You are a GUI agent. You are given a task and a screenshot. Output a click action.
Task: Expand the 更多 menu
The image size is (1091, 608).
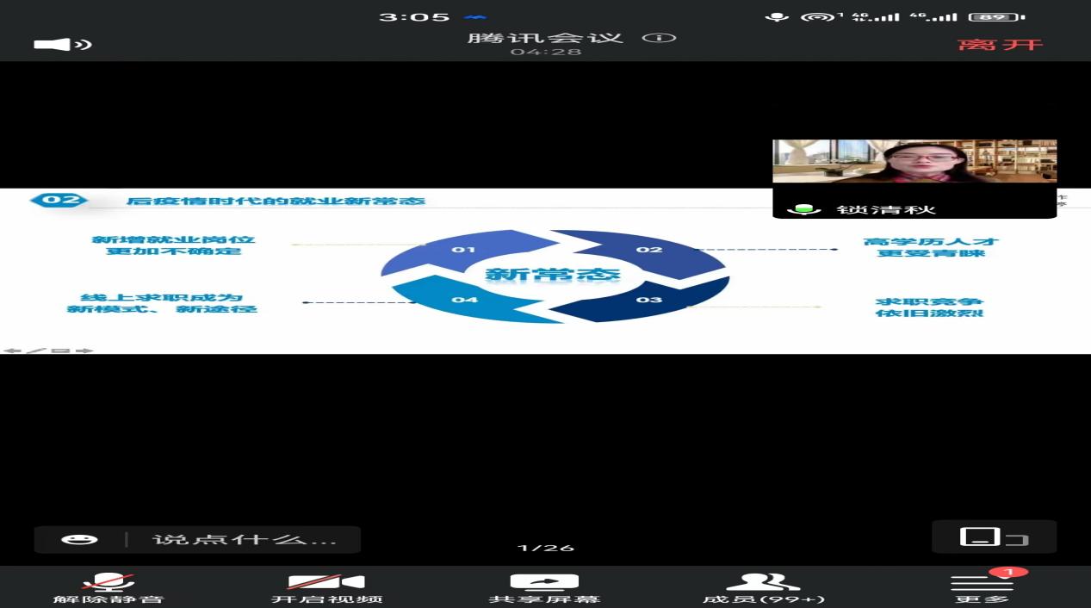(982, 587)
